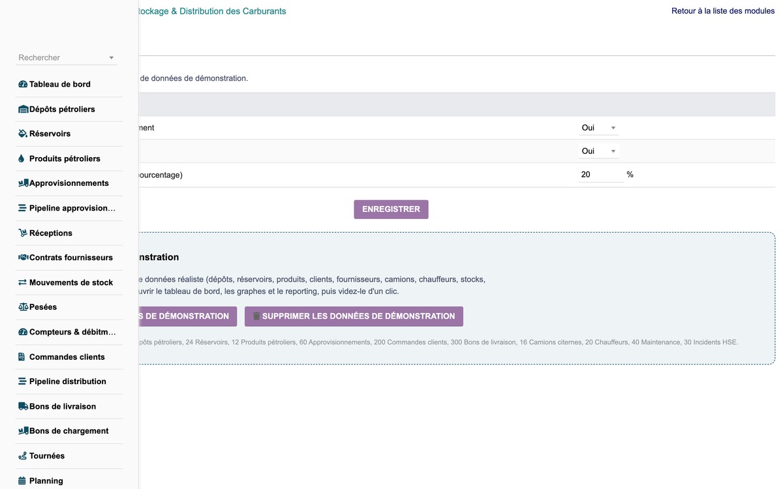783x489 pixels.
Task: Click the Bons de chargement loading icon
Action: pos(23,431)
